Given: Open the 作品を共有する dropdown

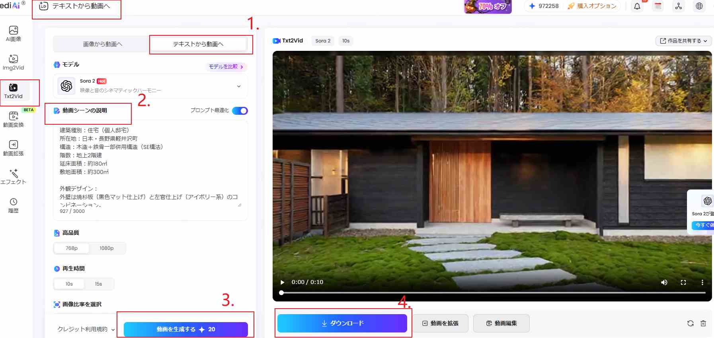Looking at the screenshot, I should (x=683, y=41).
